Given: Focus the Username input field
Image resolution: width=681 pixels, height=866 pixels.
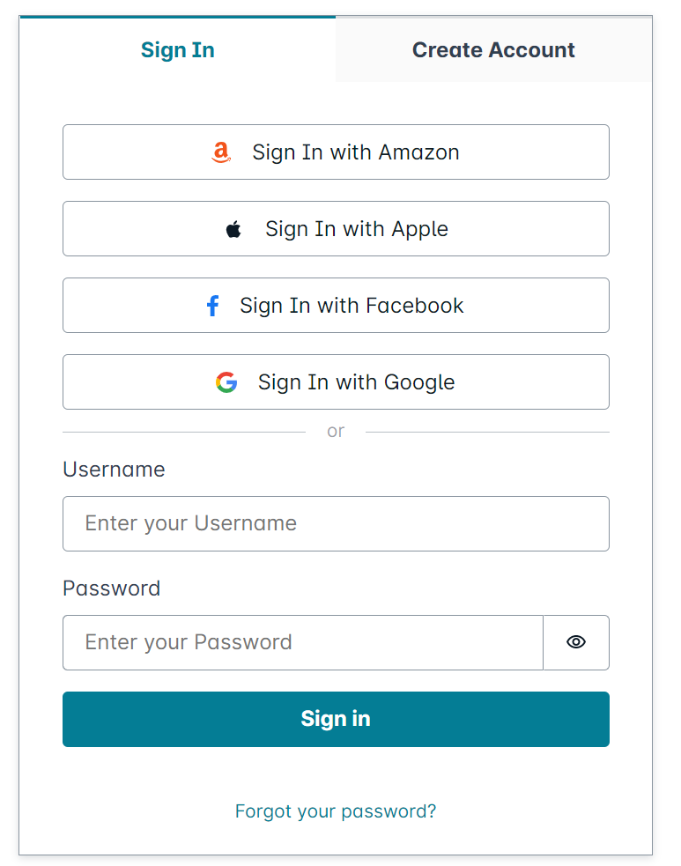Looking at the screenshot, I should 336,523.
